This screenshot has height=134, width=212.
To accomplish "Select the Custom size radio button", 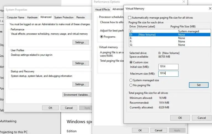I will (x=131, y=62).
